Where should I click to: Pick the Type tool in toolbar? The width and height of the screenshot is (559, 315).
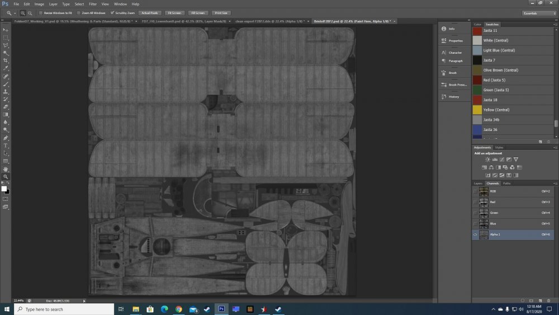click(x=6, y=145)
